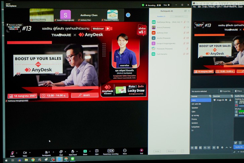This screenshot has width=244, height=163.
Task: Move scene down in OBS Scenes panel
Action: 209,148
